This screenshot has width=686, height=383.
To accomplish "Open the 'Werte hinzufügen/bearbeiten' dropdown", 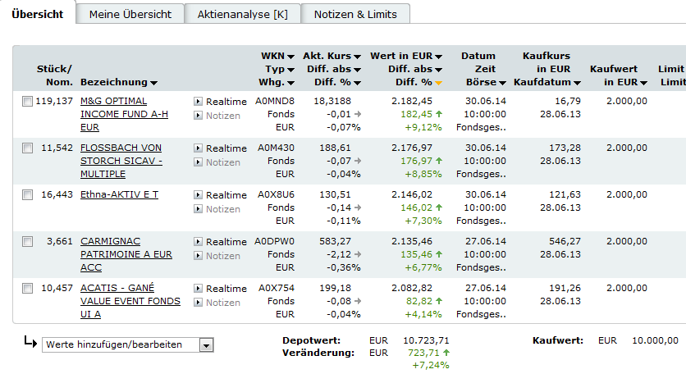I will [206, 344].
